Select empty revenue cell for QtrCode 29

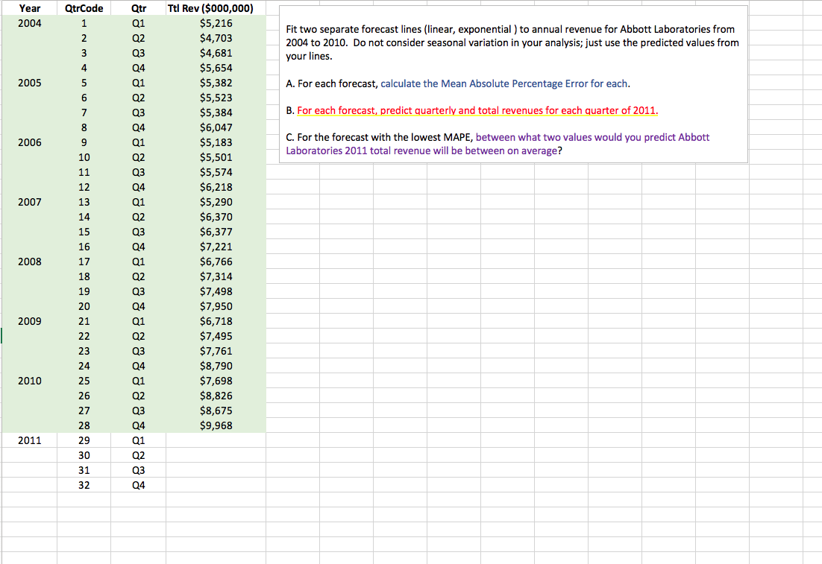(x=216, y=440)
